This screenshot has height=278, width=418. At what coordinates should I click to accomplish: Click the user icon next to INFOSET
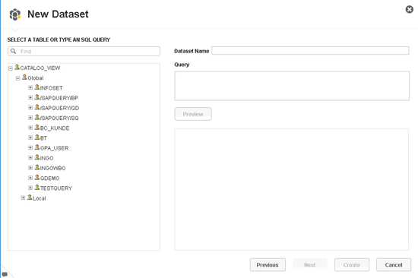coord(37,87)
